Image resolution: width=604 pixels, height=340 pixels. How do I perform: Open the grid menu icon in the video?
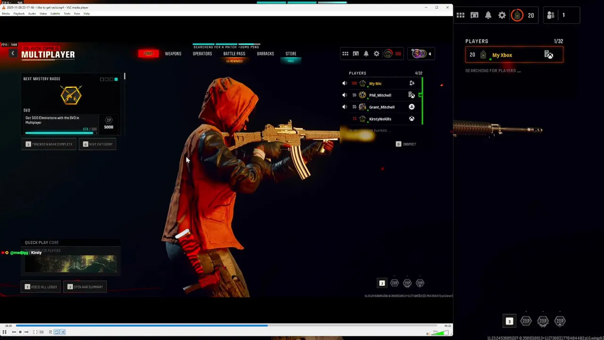345,54
